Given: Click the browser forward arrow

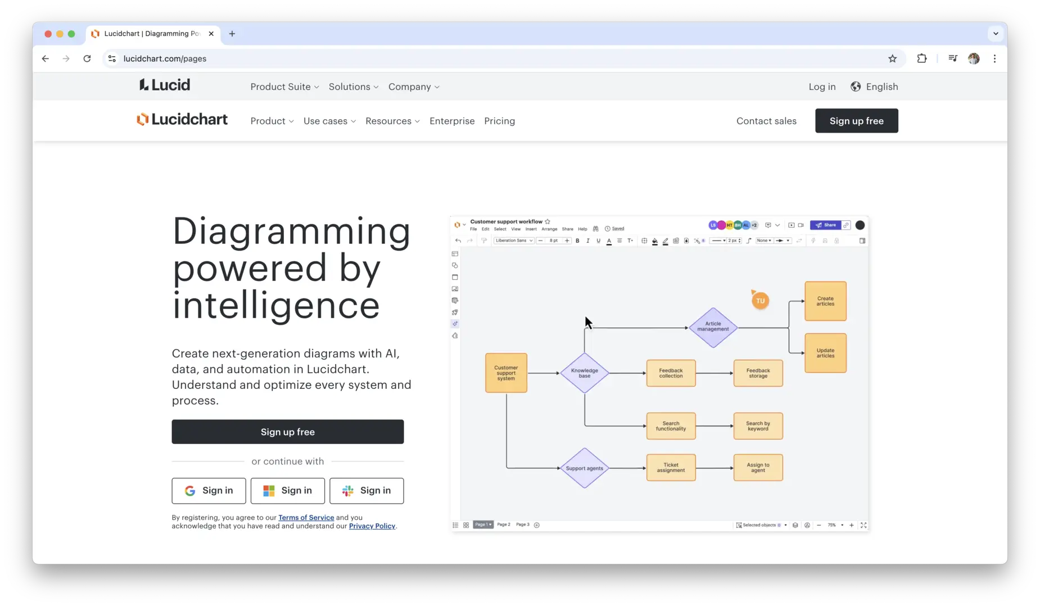Looking at the screenshot, I should coord(66,58).
